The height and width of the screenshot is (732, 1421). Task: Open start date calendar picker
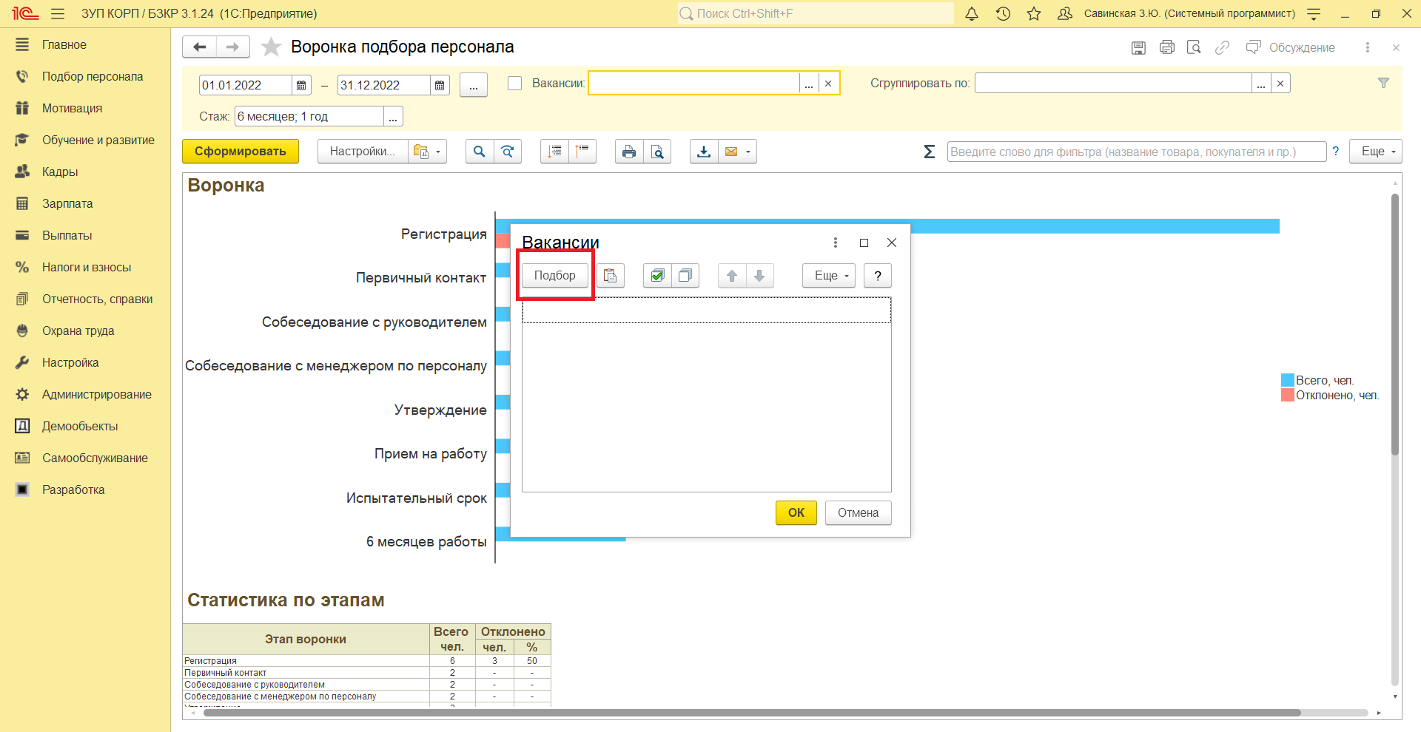301,86
